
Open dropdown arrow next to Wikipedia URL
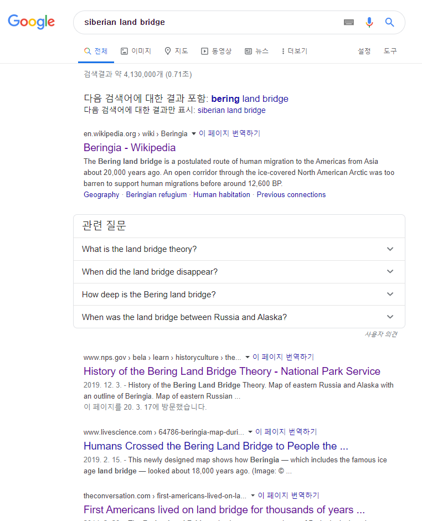point(194,133)
